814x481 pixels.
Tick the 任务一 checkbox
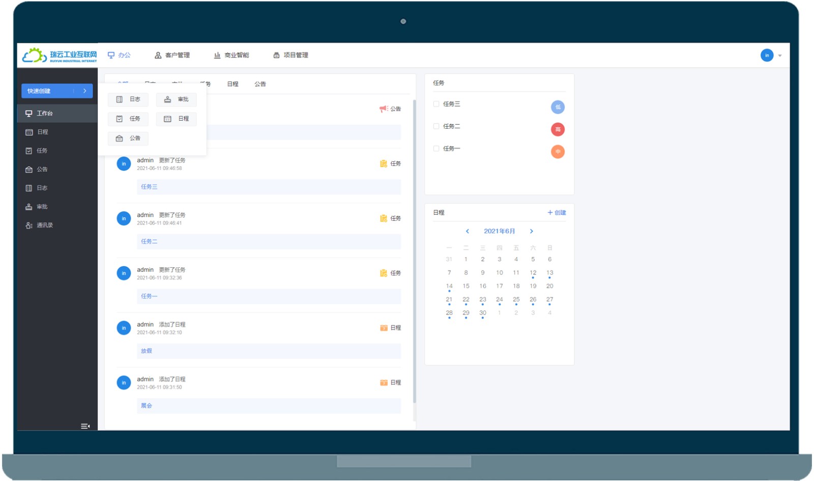click(436, 149)
